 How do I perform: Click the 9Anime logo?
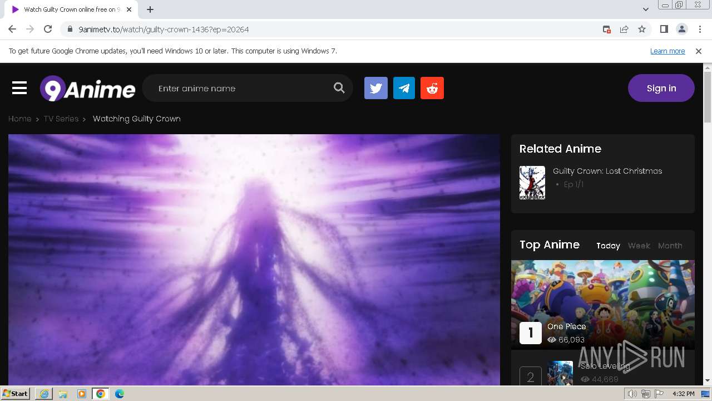coord(87,89)
